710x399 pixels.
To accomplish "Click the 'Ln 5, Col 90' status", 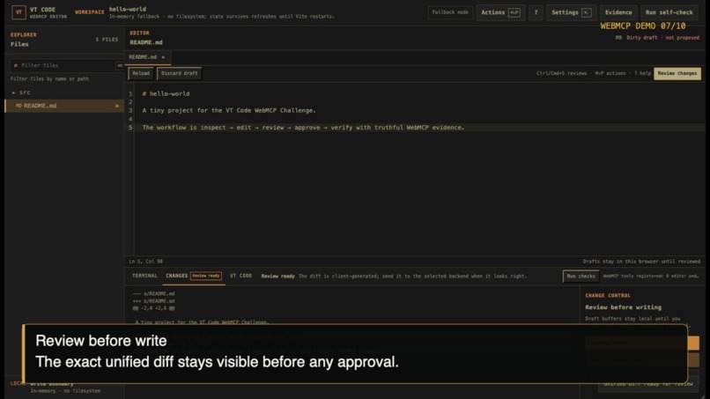I will click(146, 262).
